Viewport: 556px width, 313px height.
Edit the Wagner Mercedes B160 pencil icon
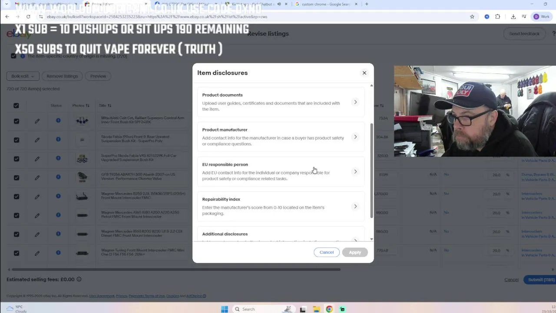point(37,234)
